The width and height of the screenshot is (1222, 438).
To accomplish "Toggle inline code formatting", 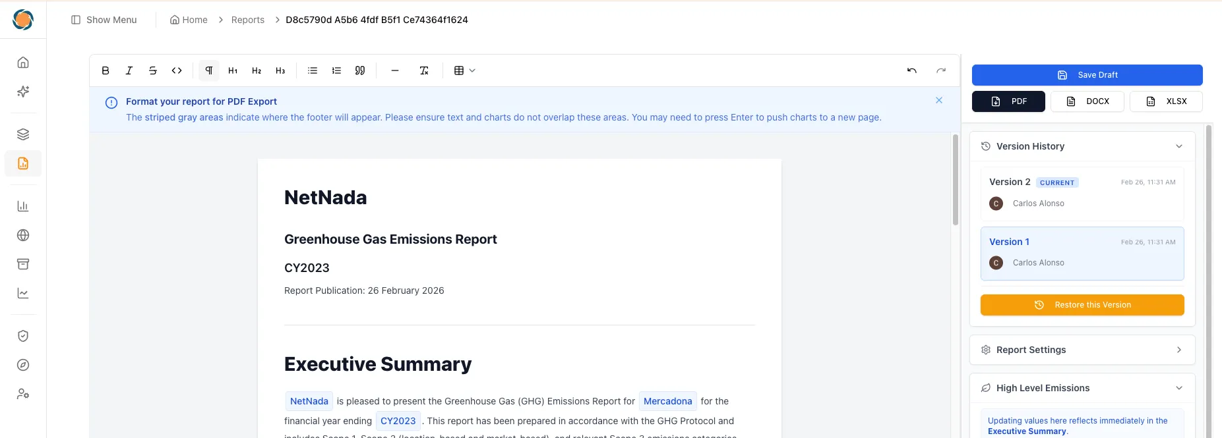I will (177, 70).
